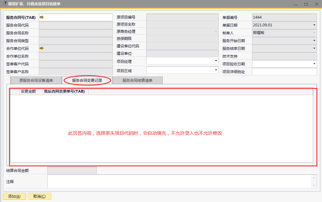
Task: Open the 项目区域 dropdown list
Action: click(x=216, y=70)
